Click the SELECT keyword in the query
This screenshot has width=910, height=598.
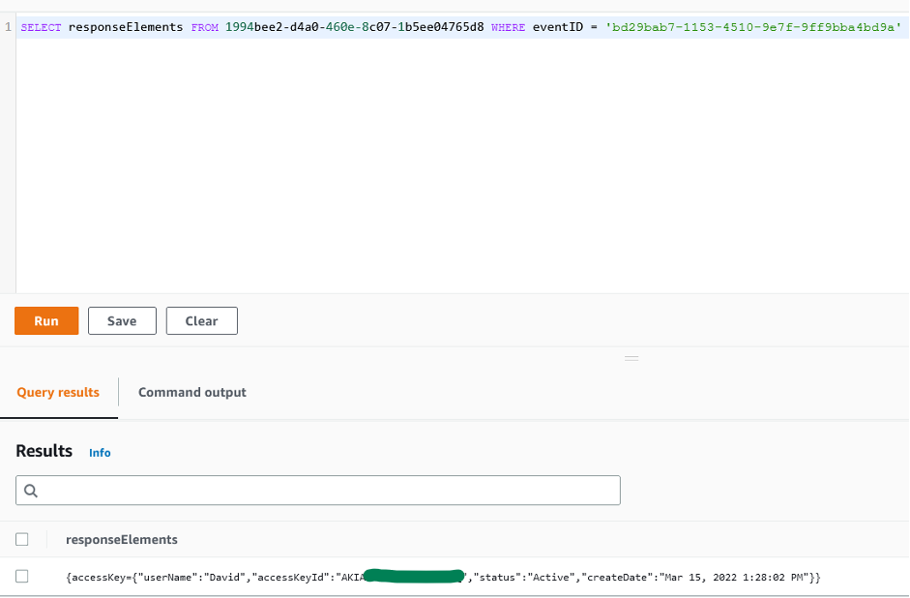pyautogui.click(x=39, y=26)
